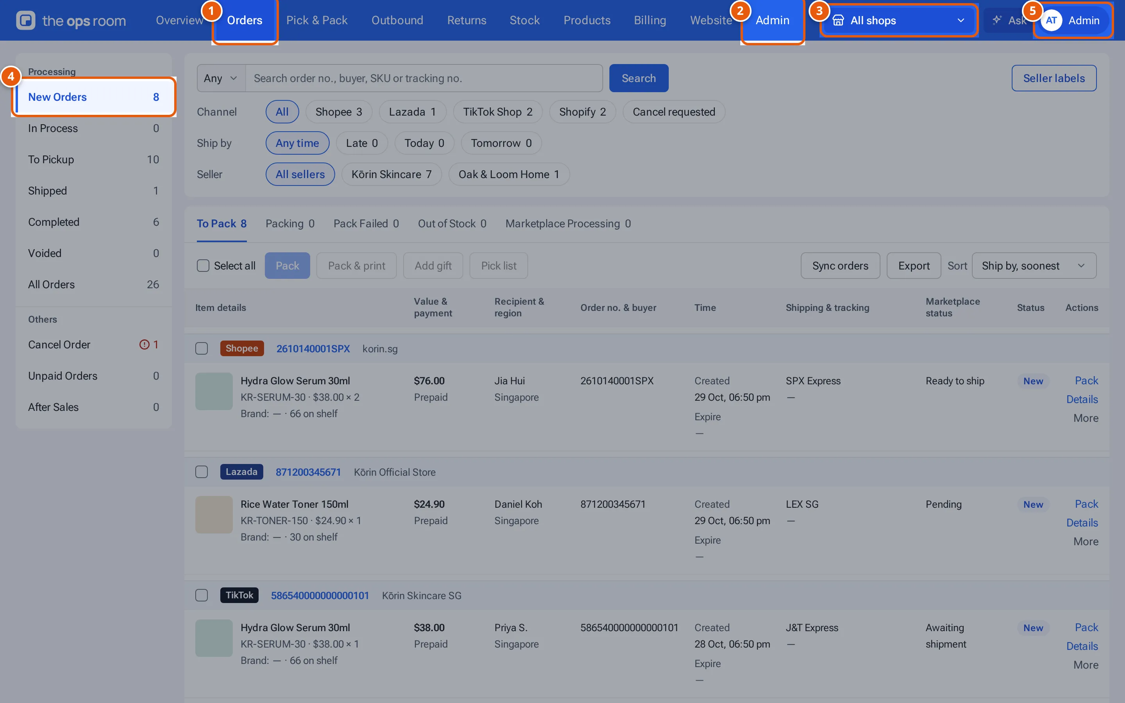Click the Export button
1125x703 pixels.
coord(914,266)
